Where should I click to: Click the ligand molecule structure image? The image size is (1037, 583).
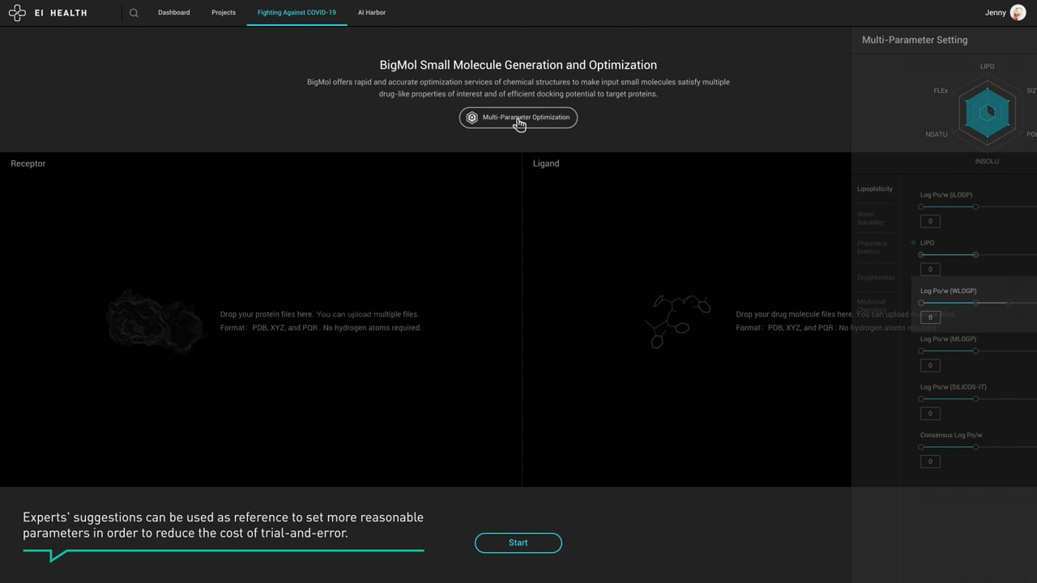tap(677, 320)
